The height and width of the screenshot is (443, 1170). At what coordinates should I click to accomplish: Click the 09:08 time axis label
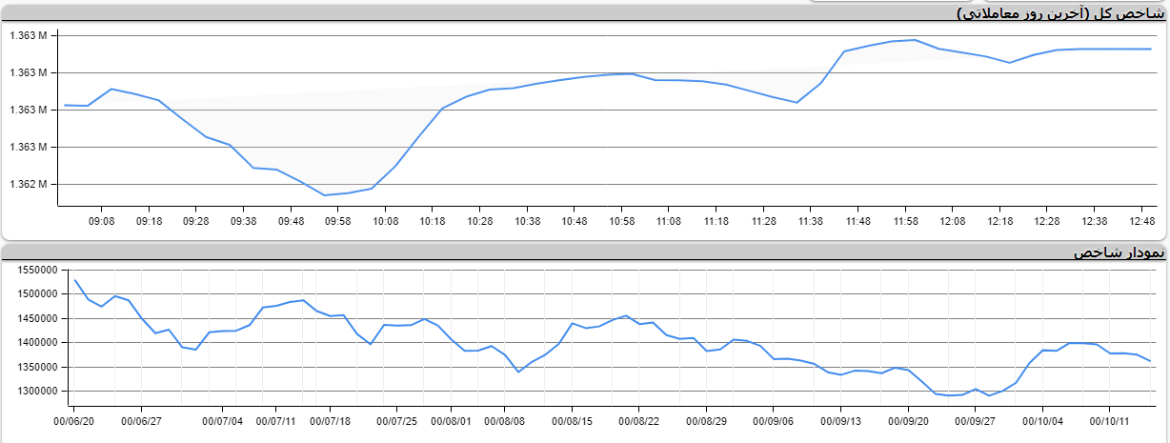tap(101, 221)
